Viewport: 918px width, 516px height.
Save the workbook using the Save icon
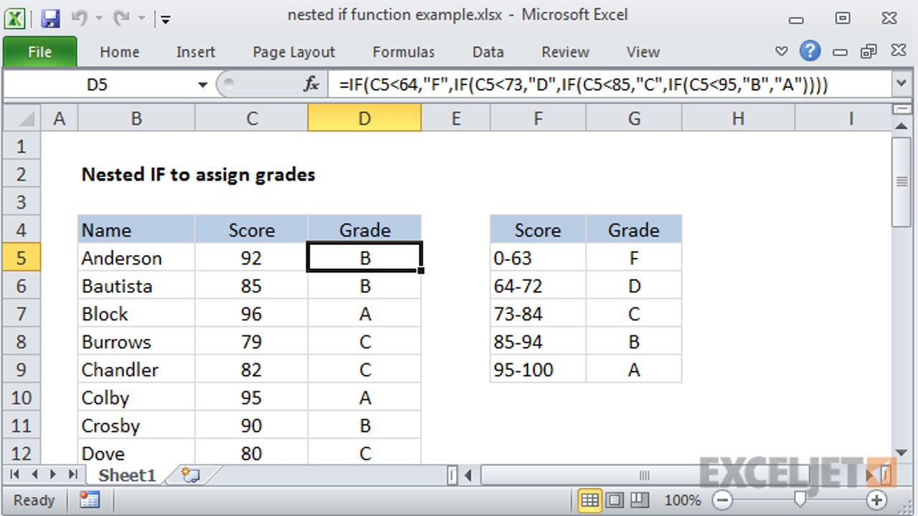[50, 18]
